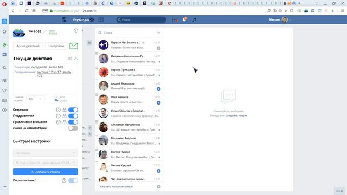Image resolution: width=347 pixels, height=195 pixels.
Task: Click the lock icon next to Привлечение внимания
Action: tap(65, 122)
